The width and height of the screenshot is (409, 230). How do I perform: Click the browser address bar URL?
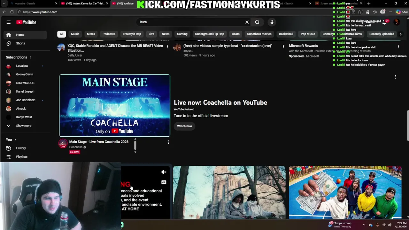point(40,12)
